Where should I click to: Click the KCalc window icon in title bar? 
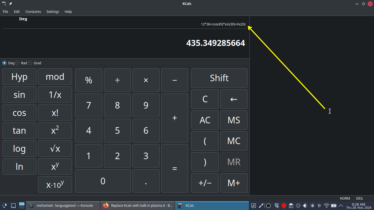(4, 4)
